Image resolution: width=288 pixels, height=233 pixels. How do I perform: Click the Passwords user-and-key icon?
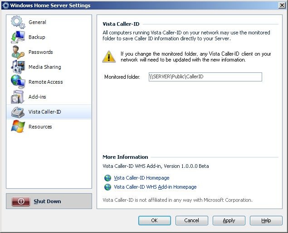[18, 52]
